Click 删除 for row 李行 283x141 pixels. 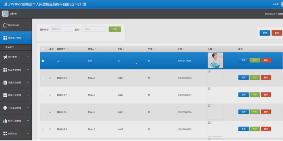click(x=266, y=60)
